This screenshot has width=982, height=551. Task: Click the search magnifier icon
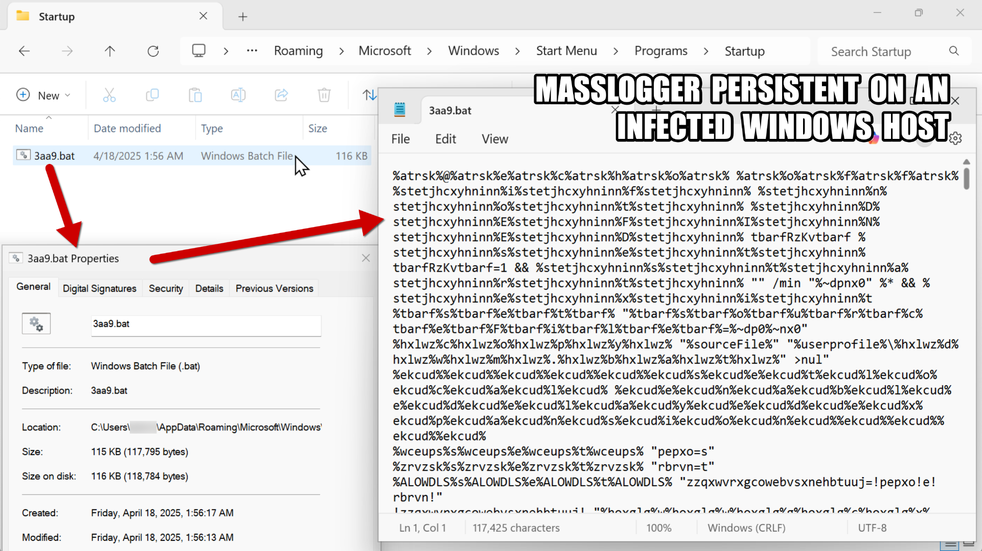(x=954, y=51)
